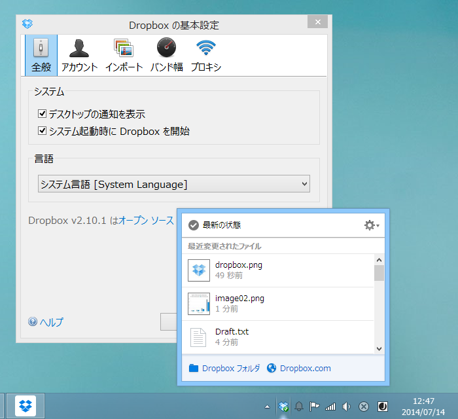Click the recent files scrollbar thumb
The height and width of the screenshot is (419, 458).
pyautogui.click(x=379, y=273)
